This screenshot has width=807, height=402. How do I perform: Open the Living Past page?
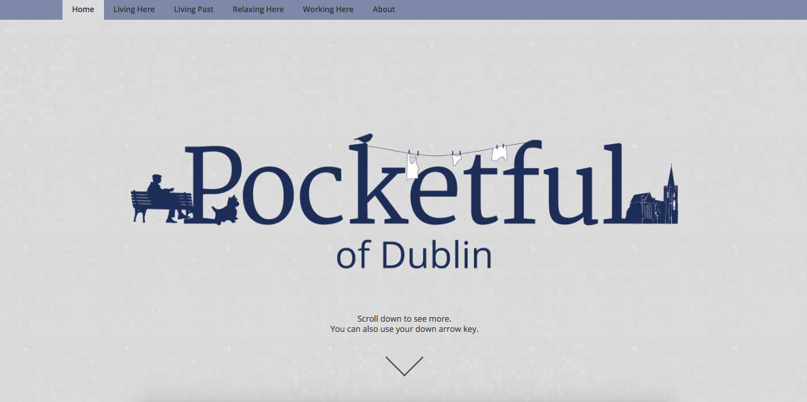coord(194,10)
